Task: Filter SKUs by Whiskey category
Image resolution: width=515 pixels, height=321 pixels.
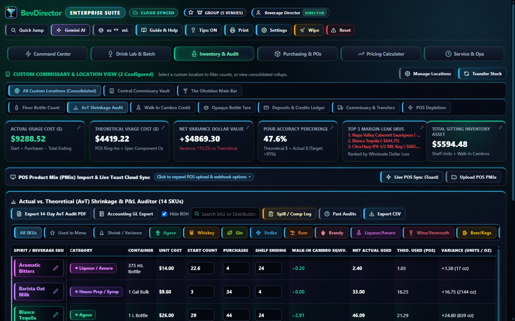Action: pos(202,233)
